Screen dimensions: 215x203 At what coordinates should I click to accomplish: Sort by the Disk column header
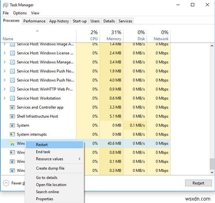[135, 36]
